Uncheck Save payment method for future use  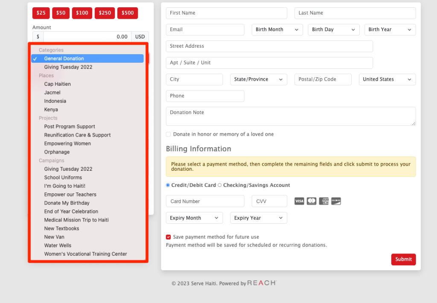[168, 237]
